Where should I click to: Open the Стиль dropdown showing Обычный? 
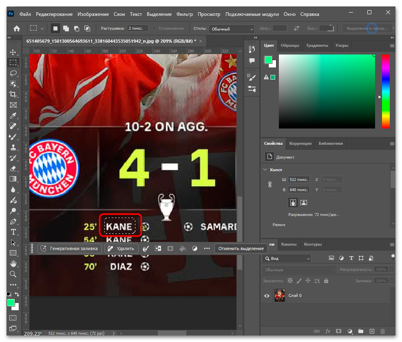tap(232, 29)
